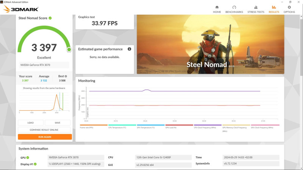The image size is (303, 170).
Task: Click the Best score 3 508
Action: click(x=62, y=80)
